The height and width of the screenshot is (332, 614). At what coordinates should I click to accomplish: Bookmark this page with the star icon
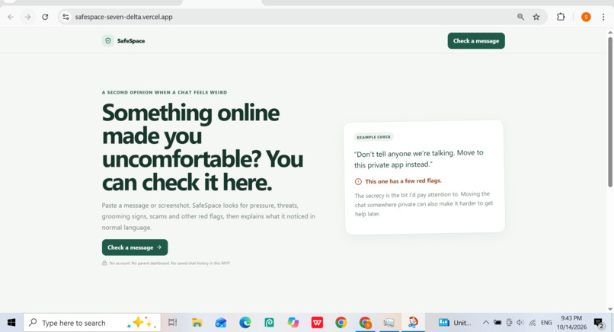[x=536, y=17]
